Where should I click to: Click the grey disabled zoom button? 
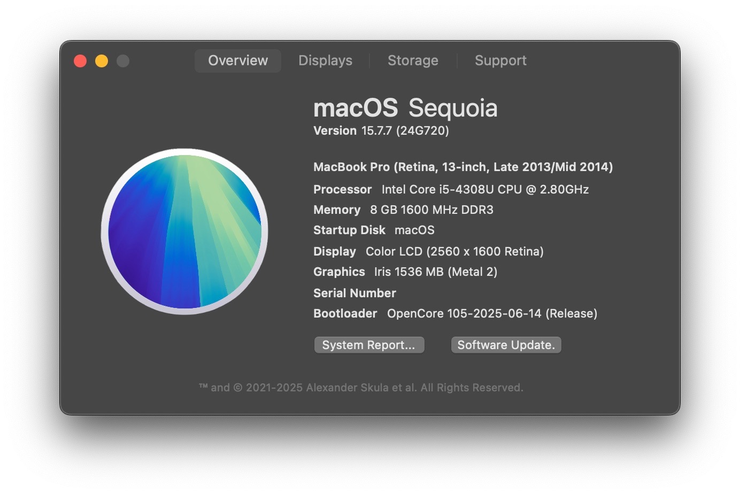(123, 61)
